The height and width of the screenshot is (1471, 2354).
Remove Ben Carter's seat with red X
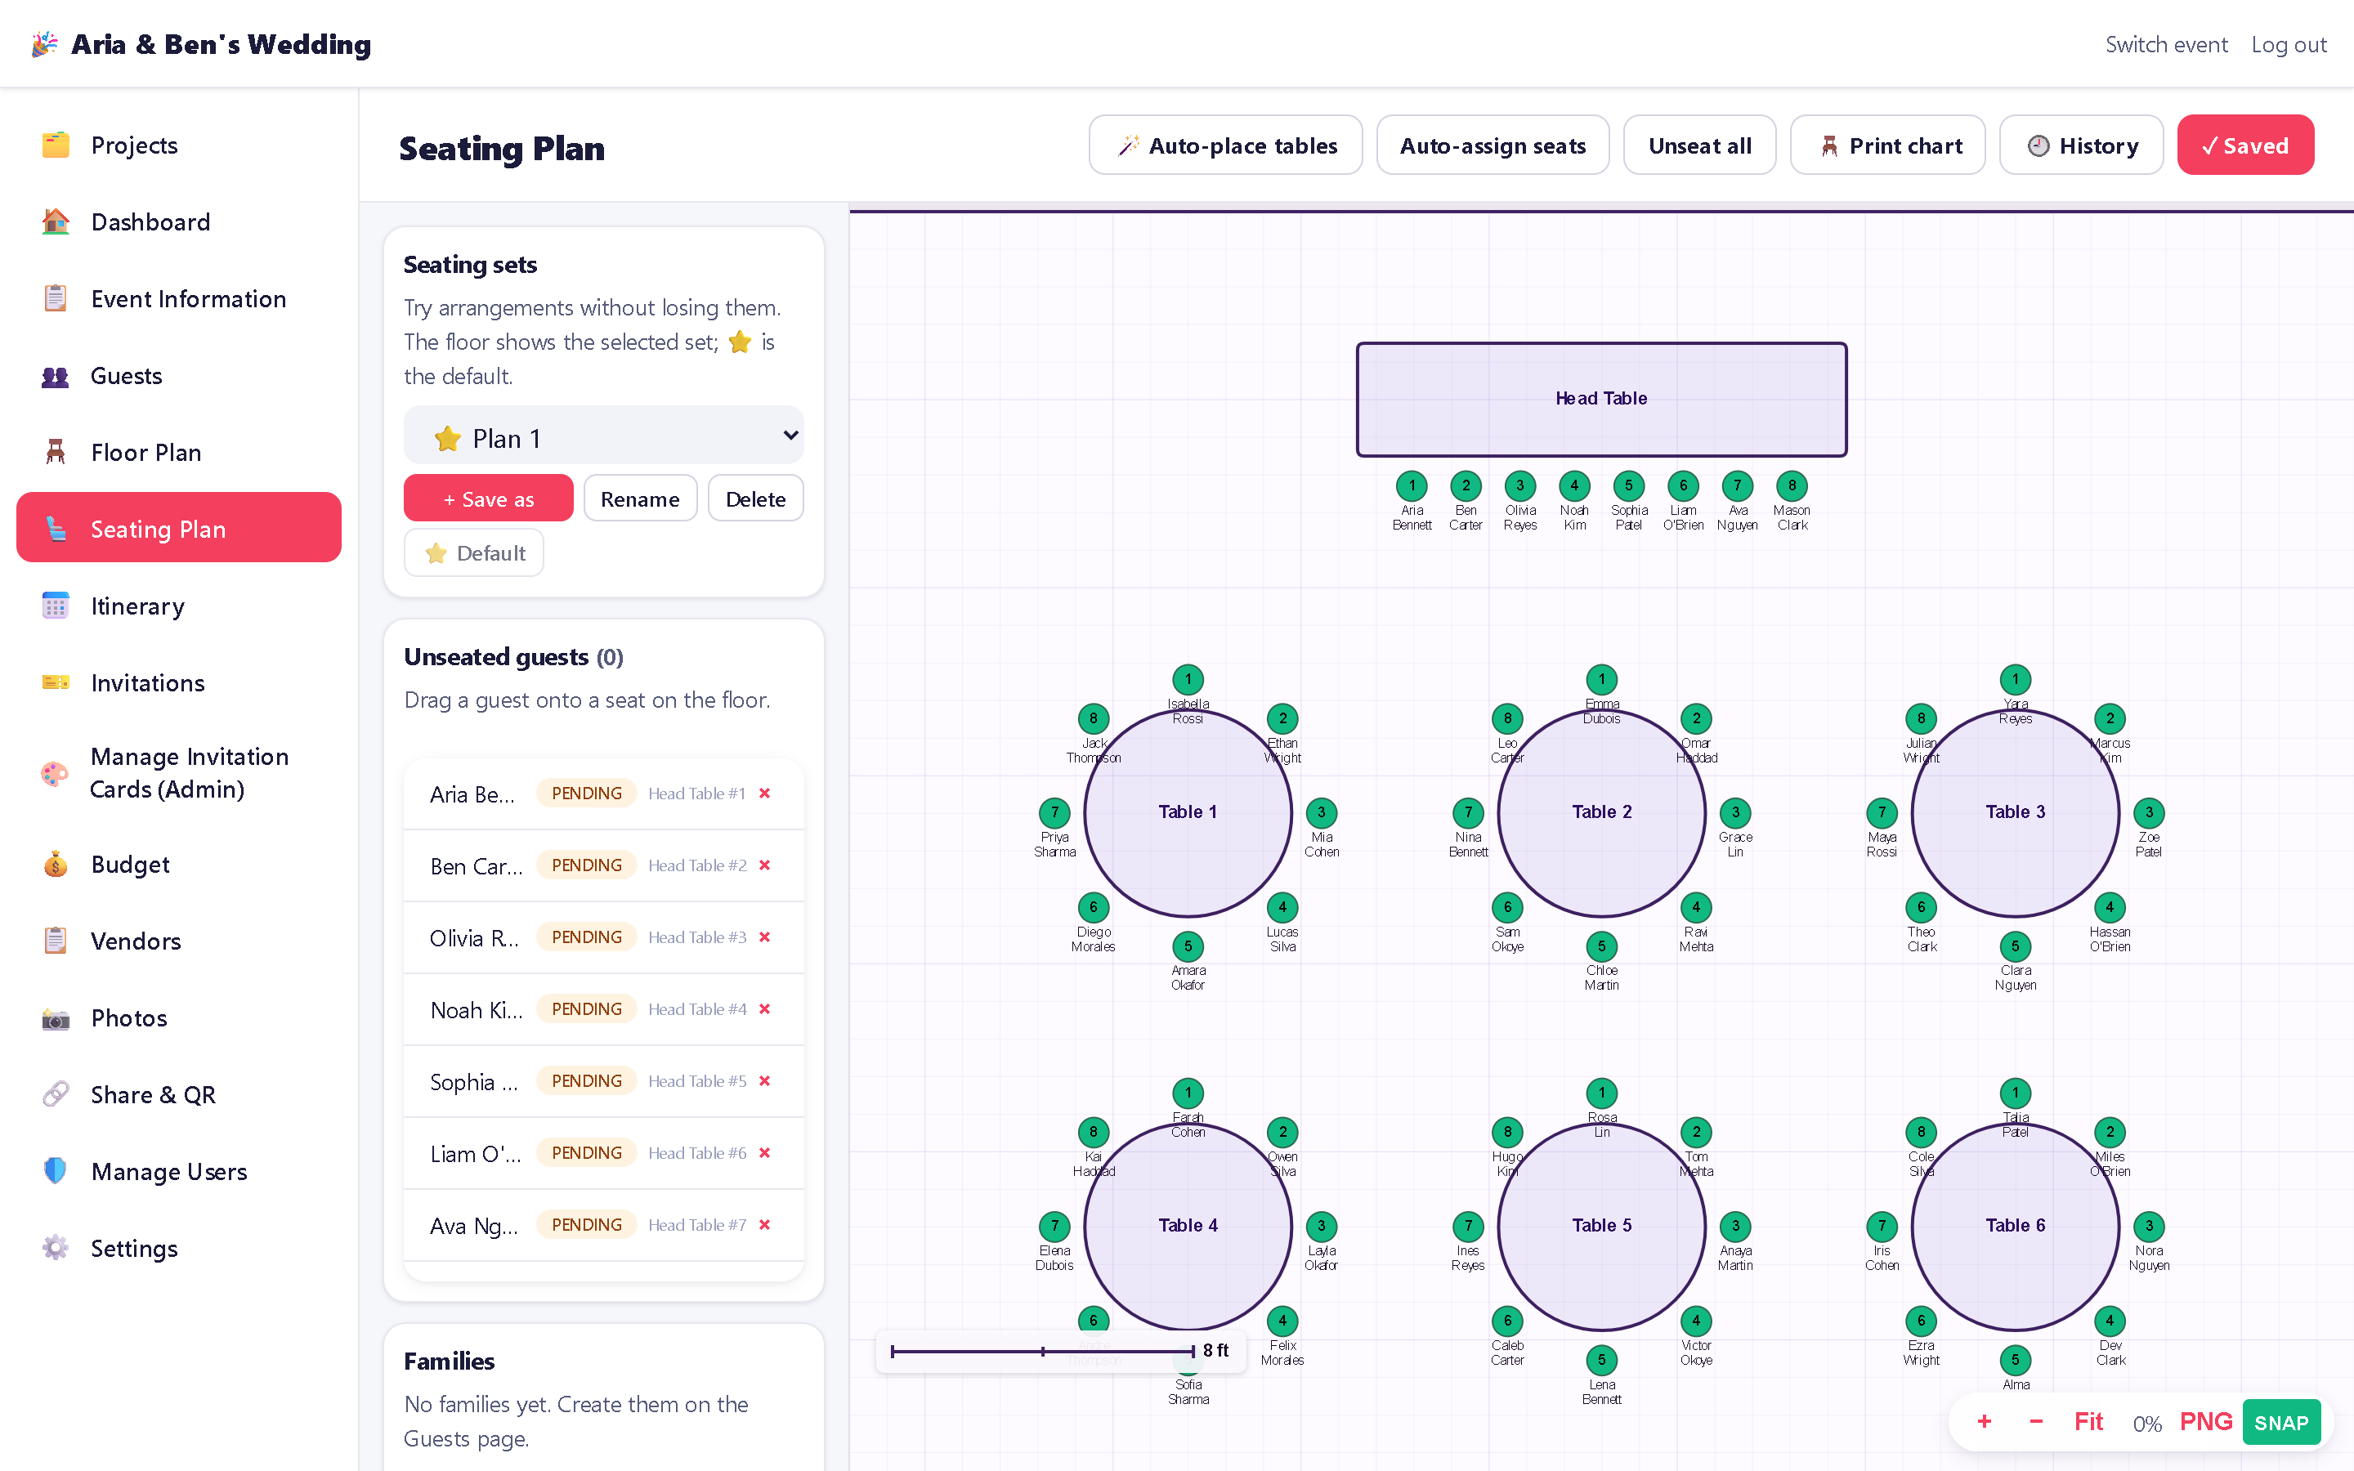tap(764, 865)
